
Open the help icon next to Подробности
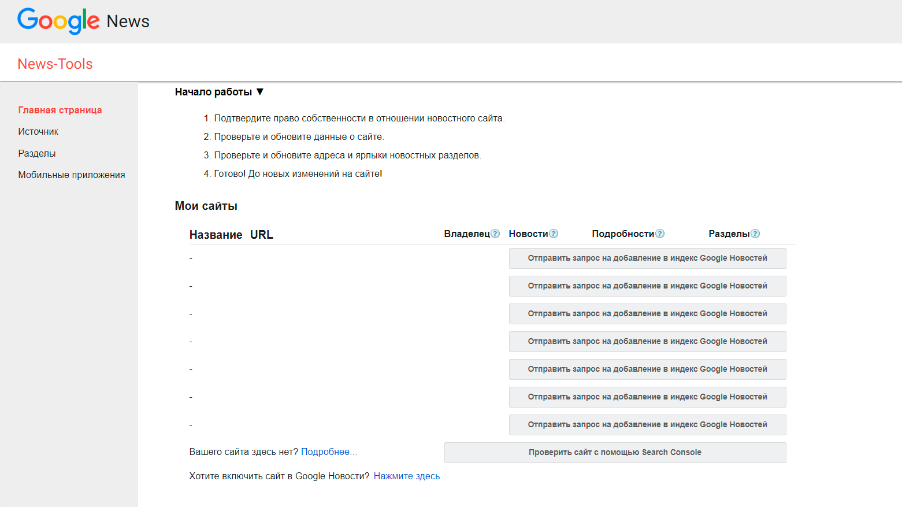660,234
